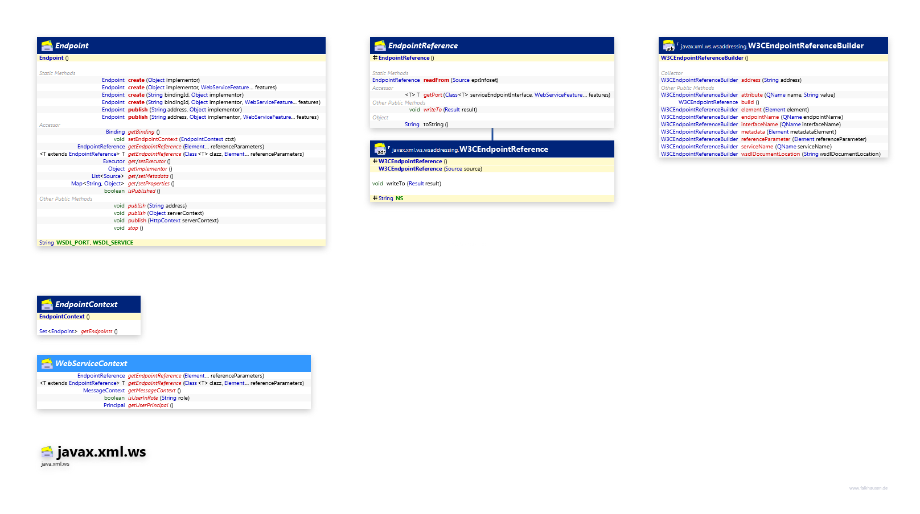Viewport: 920px width, 514px height.
Task: Click the WebServiceContext class icon
Action: (47, 363)
